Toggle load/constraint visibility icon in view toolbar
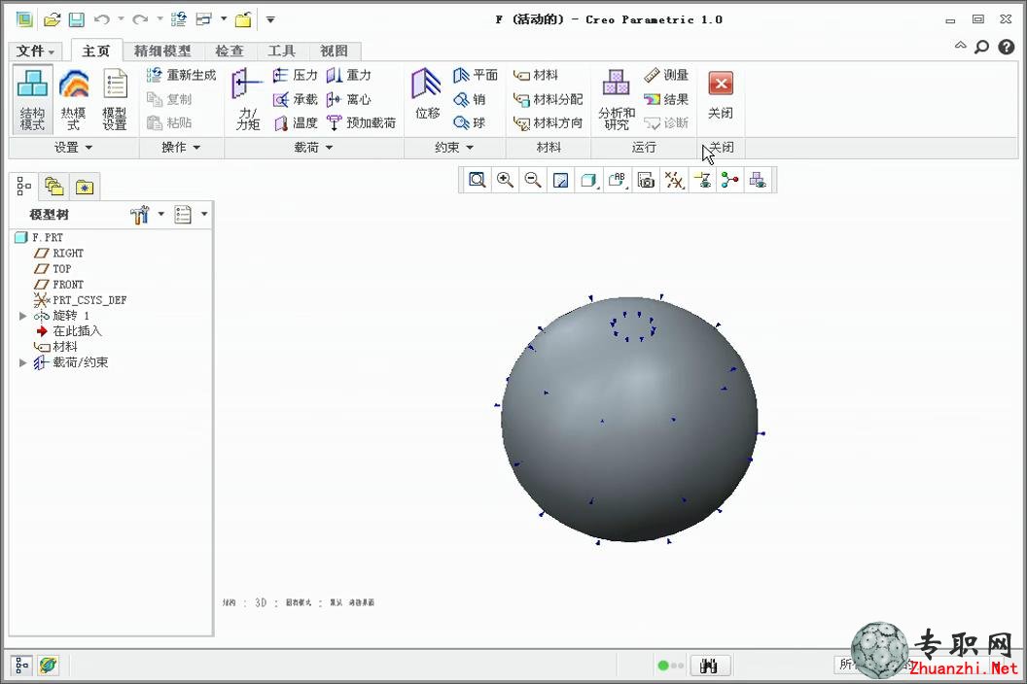This screenshot has height=684, width=1027. (x=729, y=180)
